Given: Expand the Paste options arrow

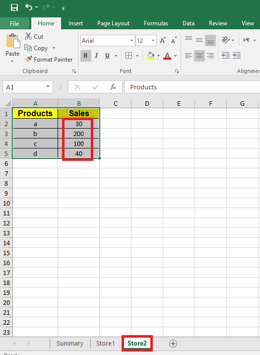Looking at the screenshot, I should tap(12, 61).
